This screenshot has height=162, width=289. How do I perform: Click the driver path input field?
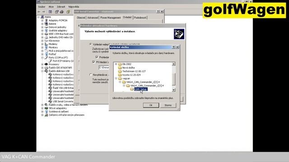pyautogui.click(x=104, y=67)
